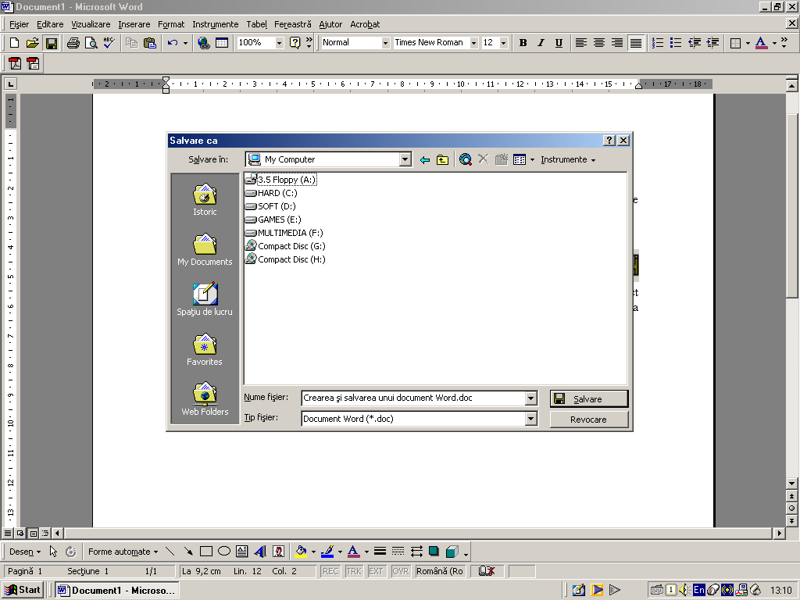The image size is (800, 600).
Task: Toggle OVR overtype mode indicator
Action: (x=401, y=571)
